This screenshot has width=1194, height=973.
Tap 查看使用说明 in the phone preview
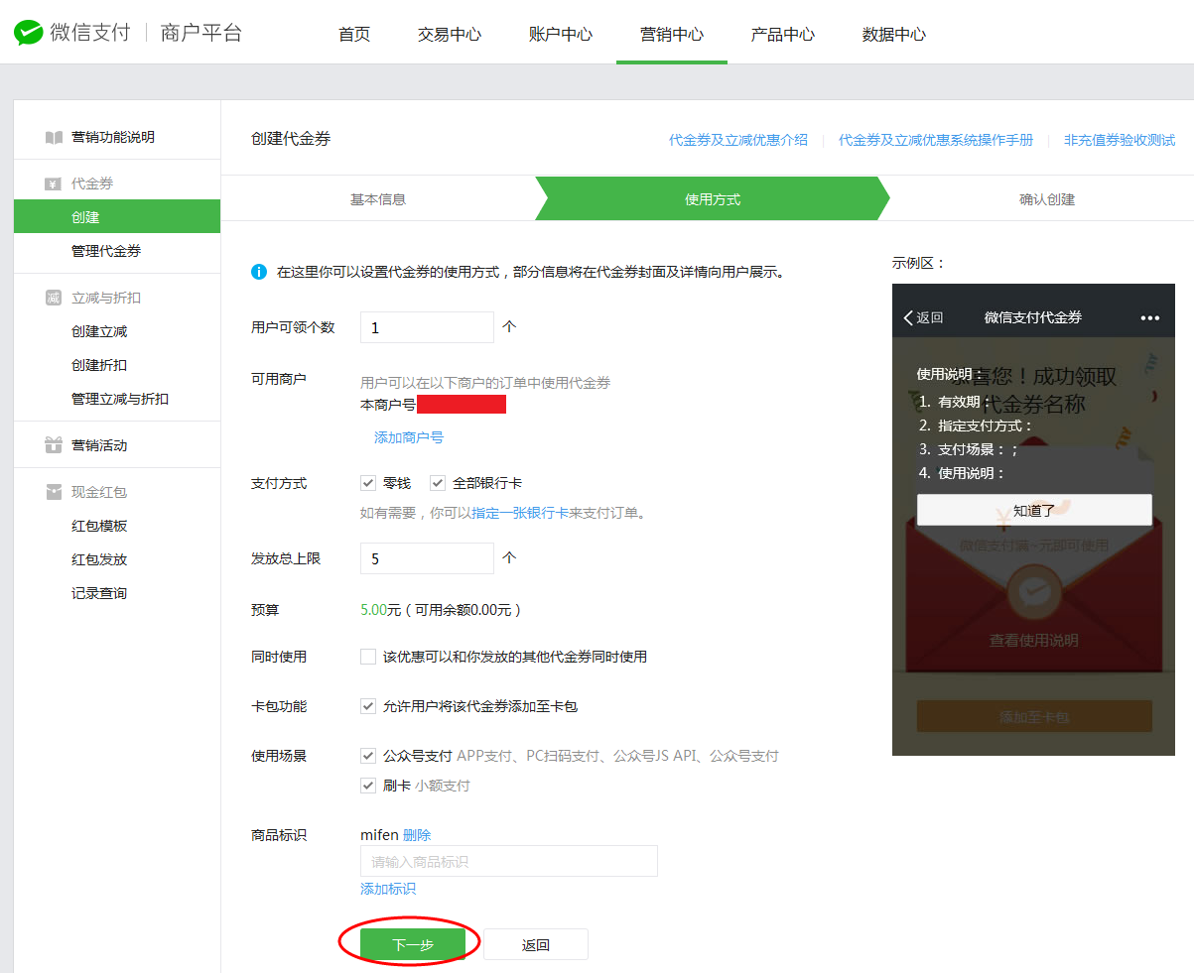pos(1034,641)
